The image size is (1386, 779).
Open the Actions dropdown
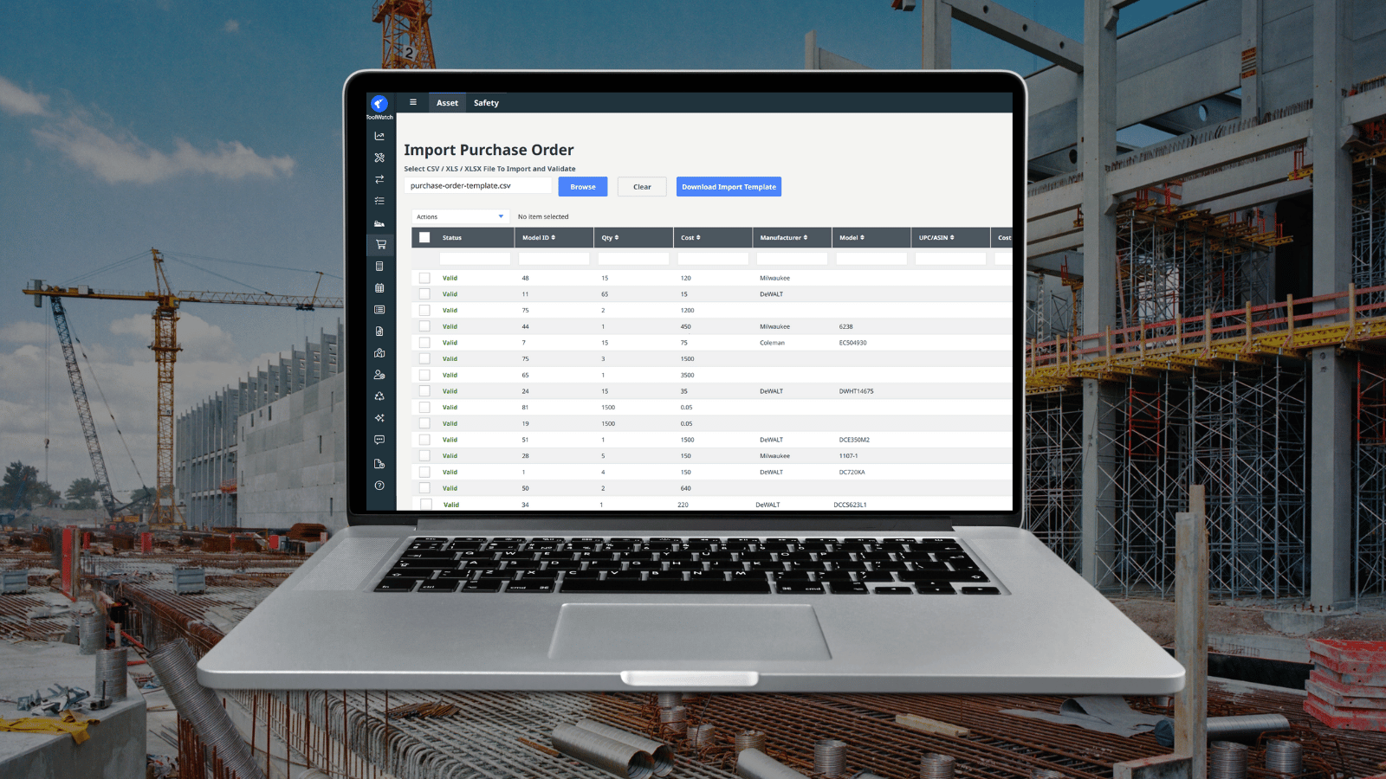click(459, 216)
